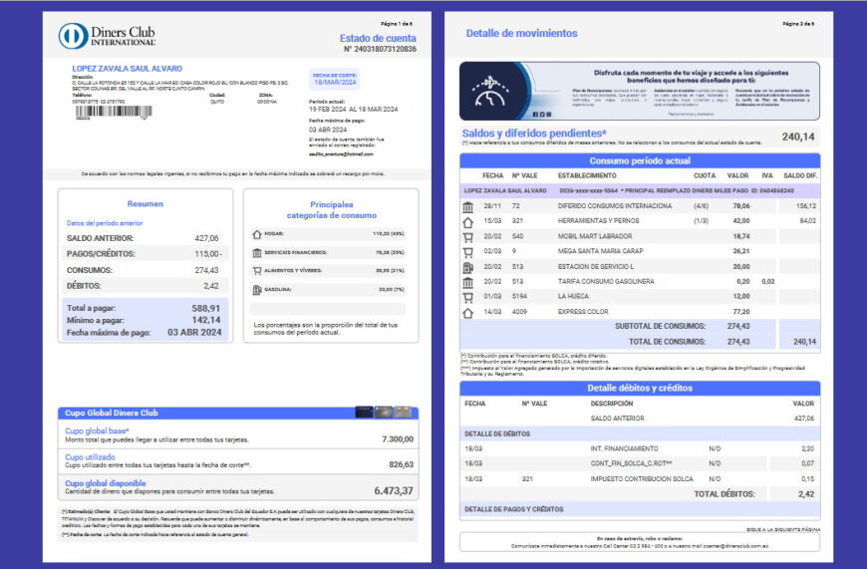This screenshot has height=569, width=867.
Task: Click the SALDO ANTERIOR value 427,06 in Resumen
Action: (x=206, y=238)
